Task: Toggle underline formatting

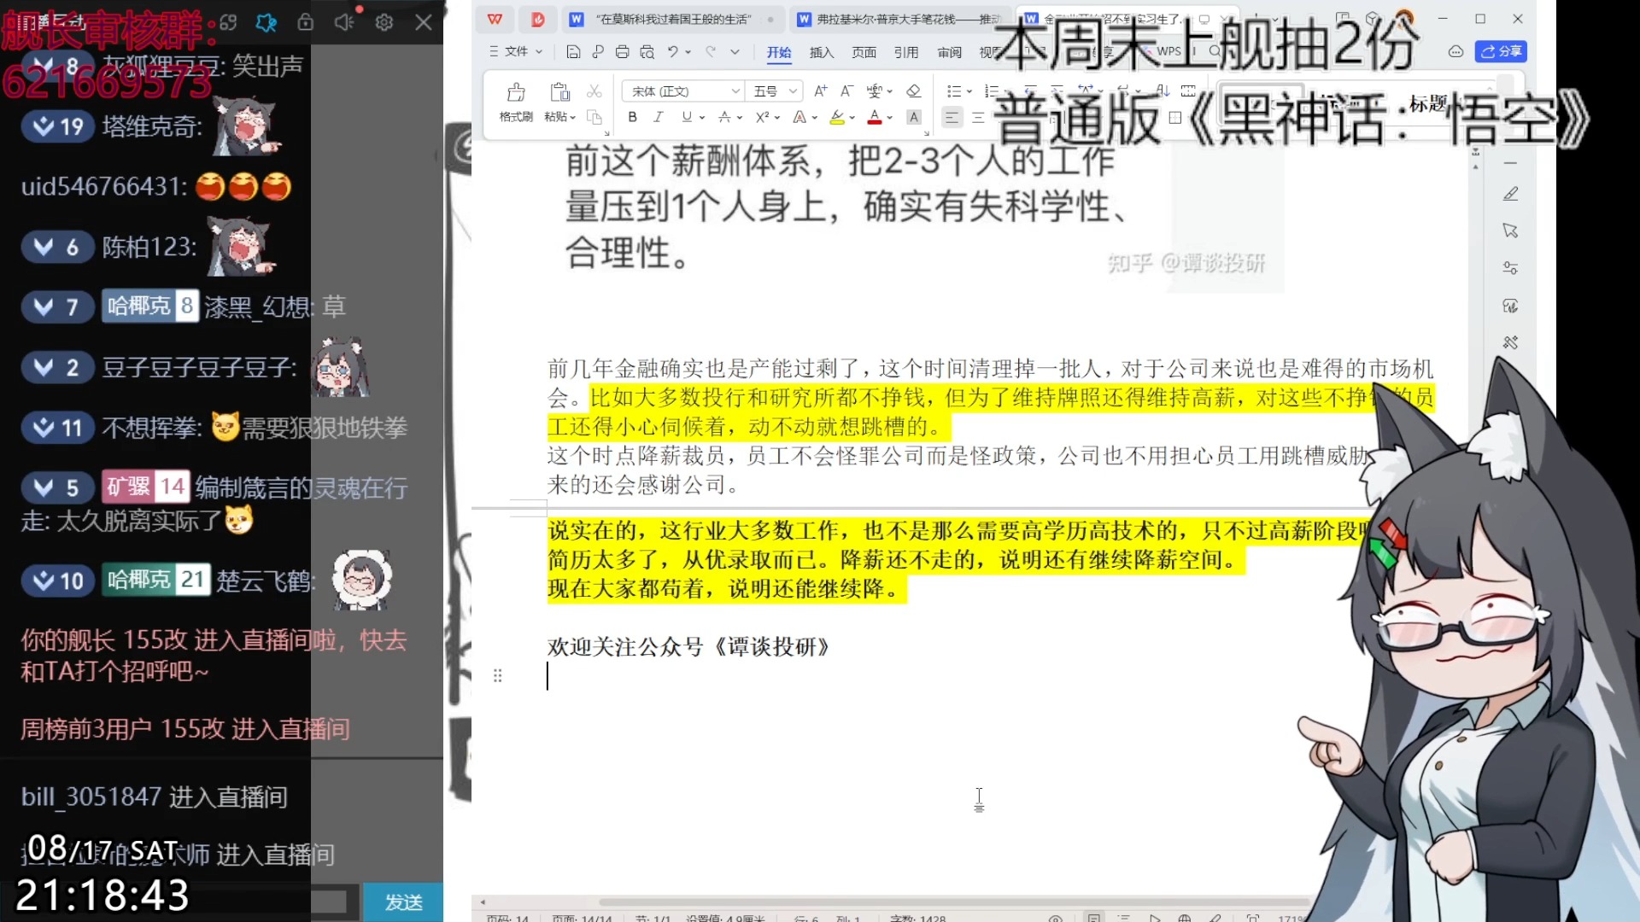Action: [687, 117]
